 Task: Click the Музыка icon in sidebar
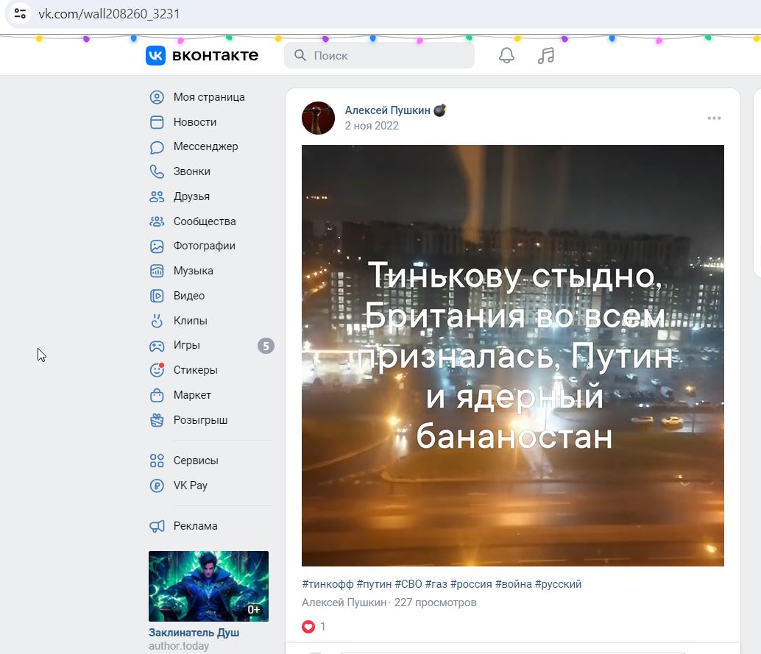[x=157, y=271]
